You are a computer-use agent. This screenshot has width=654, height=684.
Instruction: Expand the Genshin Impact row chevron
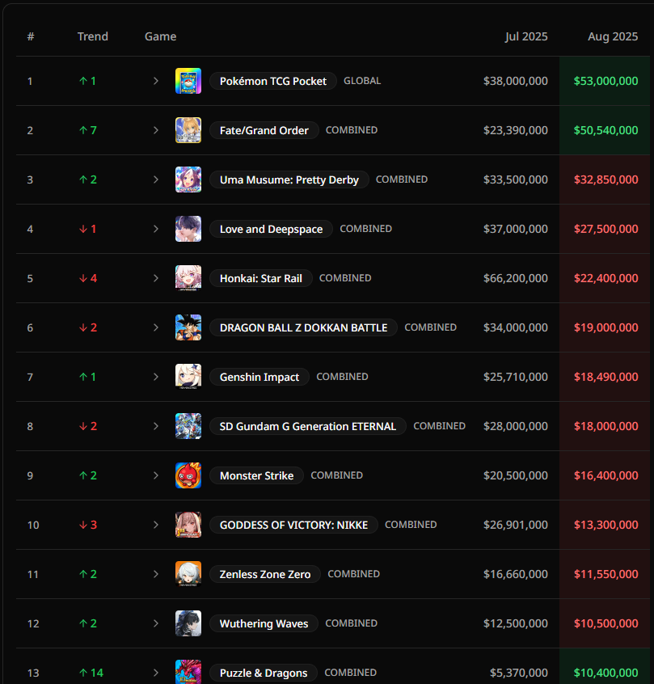156,377
